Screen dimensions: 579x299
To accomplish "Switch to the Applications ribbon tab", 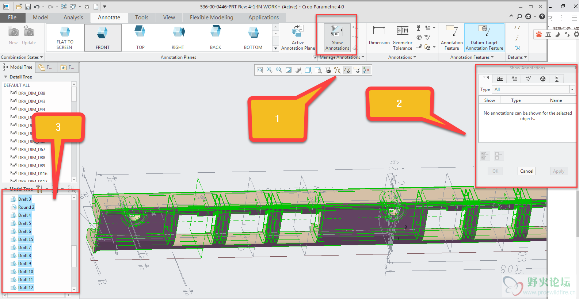I will (263, 18).
